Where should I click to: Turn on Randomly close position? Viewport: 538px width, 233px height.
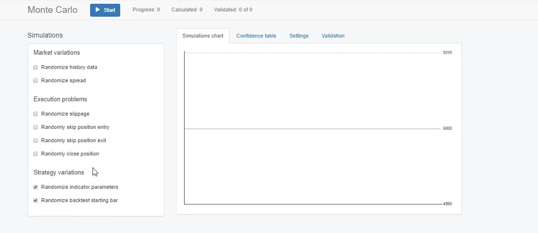pos(36,154)
